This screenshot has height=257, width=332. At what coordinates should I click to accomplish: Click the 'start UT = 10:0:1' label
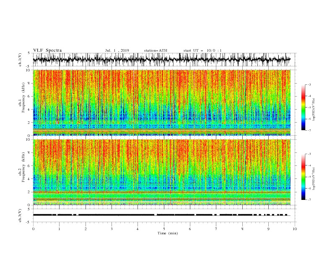click(202, 50)
